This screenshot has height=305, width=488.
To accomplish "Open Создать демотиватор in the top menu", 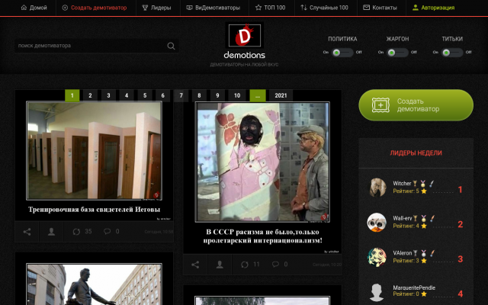I will click(x=95, y=8).
